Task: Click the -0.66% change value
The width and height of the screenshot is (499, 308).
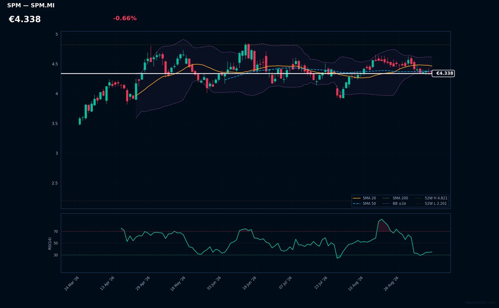Action: [x=125, y=18]
